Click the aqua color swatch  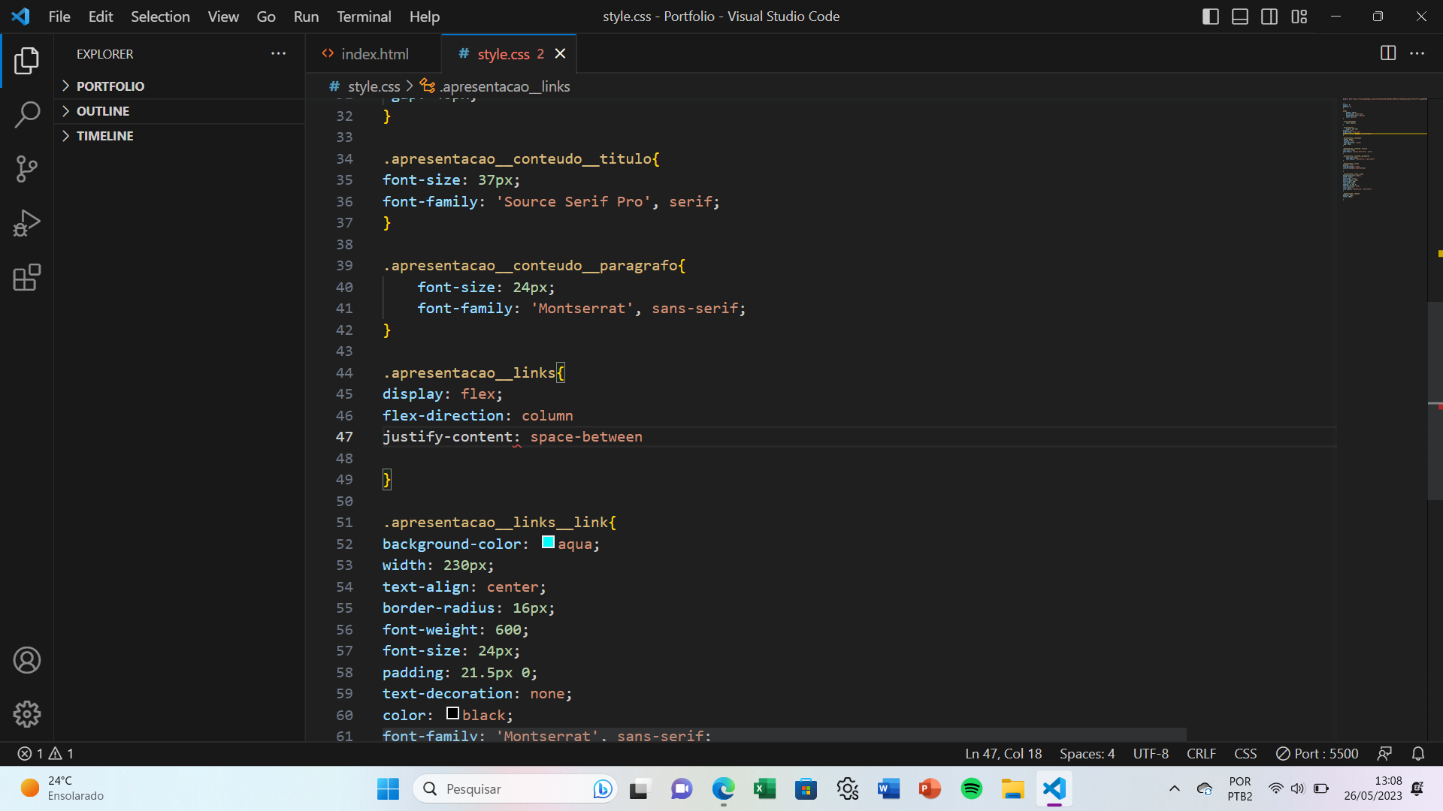pyautogui.click(x=549, y=543)
